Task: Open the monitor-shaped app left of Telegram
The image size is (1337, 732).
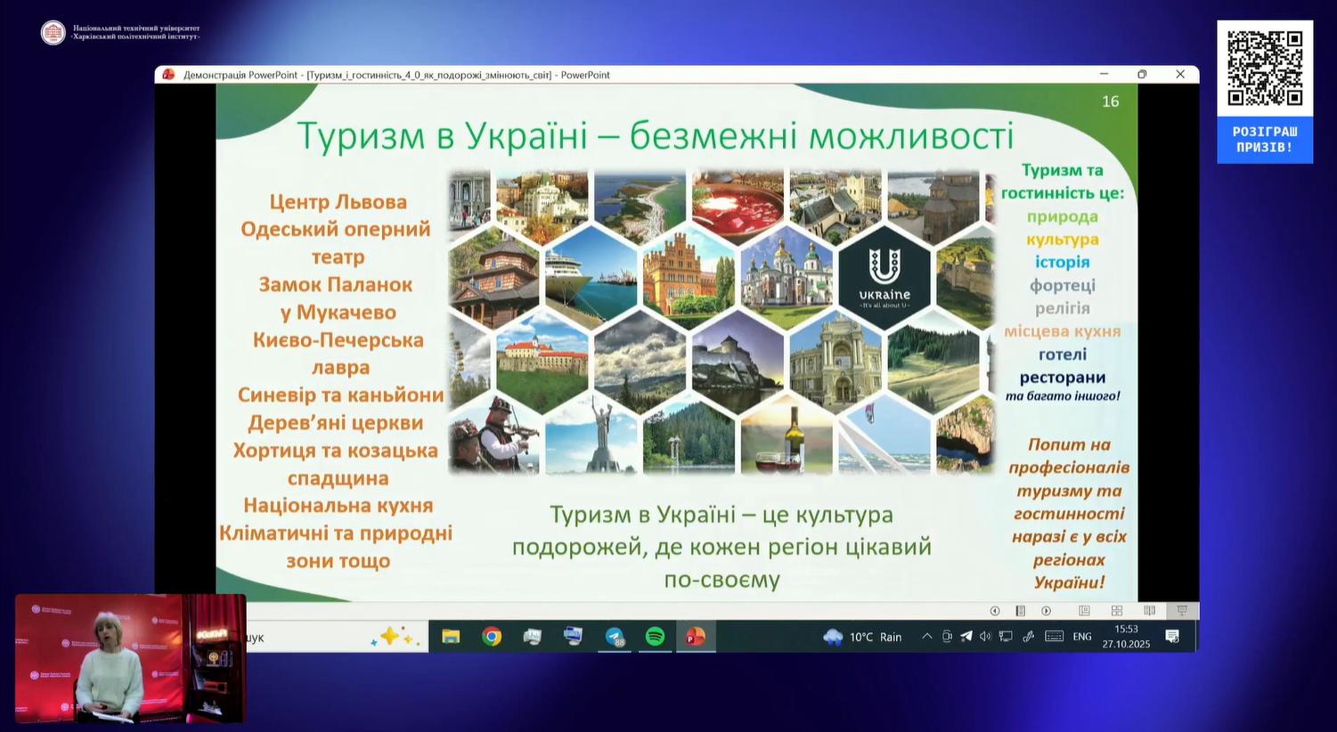Action: 574,637
